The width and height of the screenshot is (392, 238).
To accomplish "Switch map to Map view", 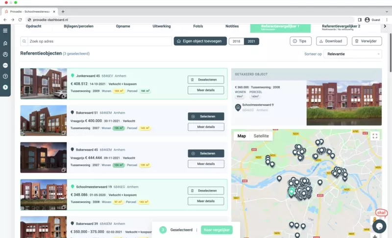I will 242,136.
